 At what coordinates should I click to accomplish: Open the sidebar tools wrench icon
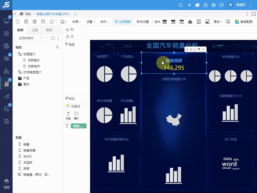(x=6, y=121)
